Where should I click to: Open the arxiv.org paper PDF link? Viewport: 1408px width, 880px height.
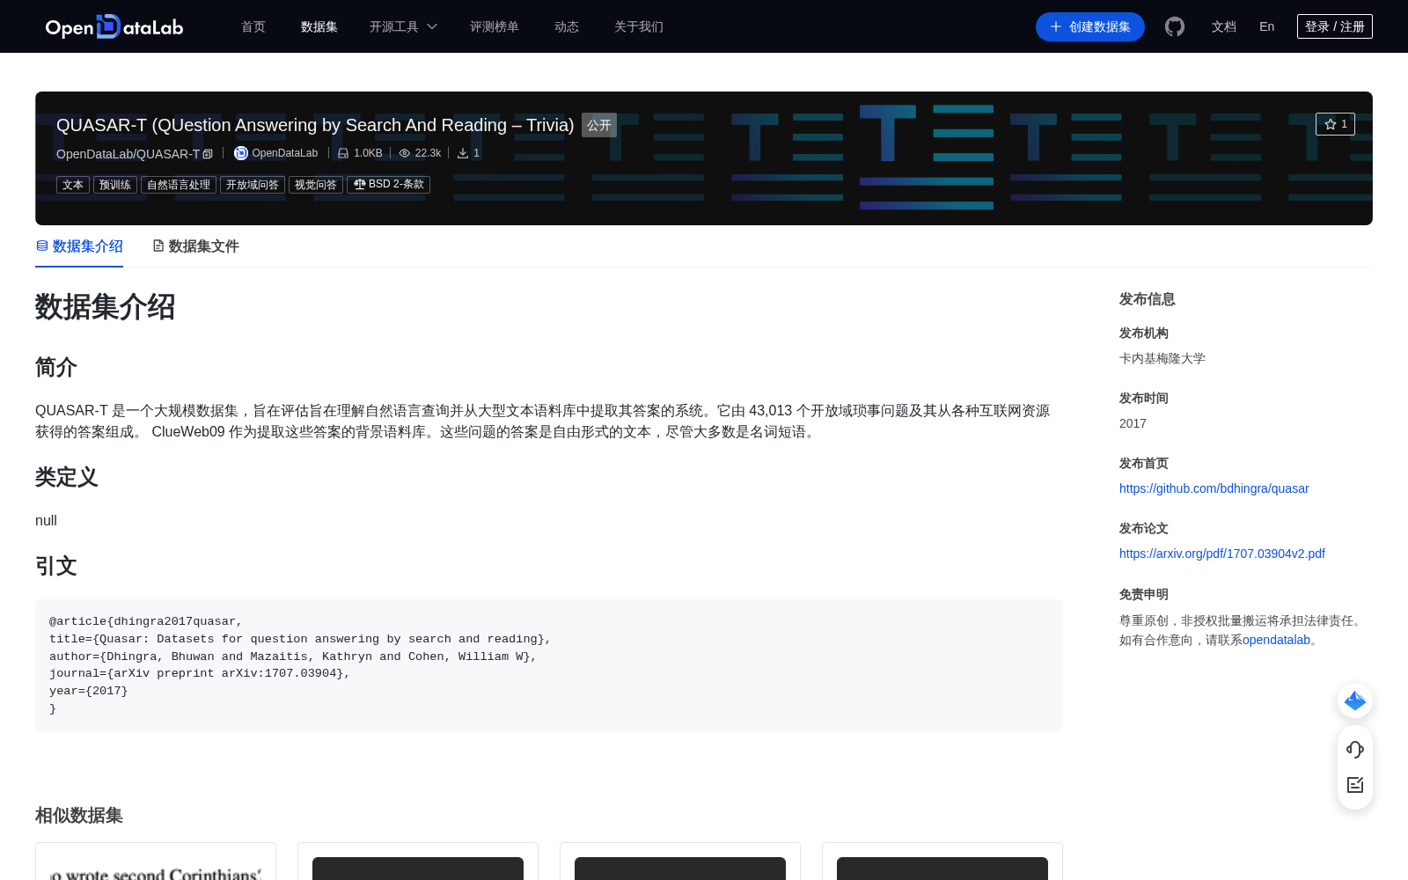[1221, 554]
